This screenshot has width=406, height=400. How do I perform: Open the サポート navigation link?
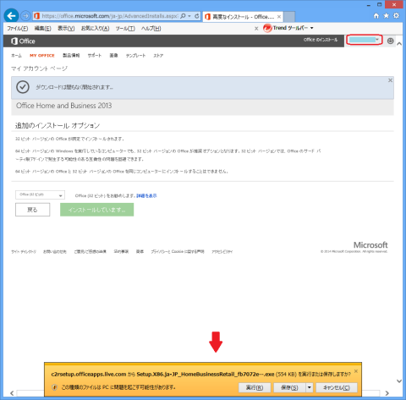94,56
